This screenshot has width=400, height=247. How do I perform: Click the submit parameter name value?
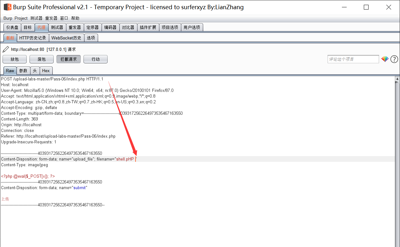[x=80, y=188]
